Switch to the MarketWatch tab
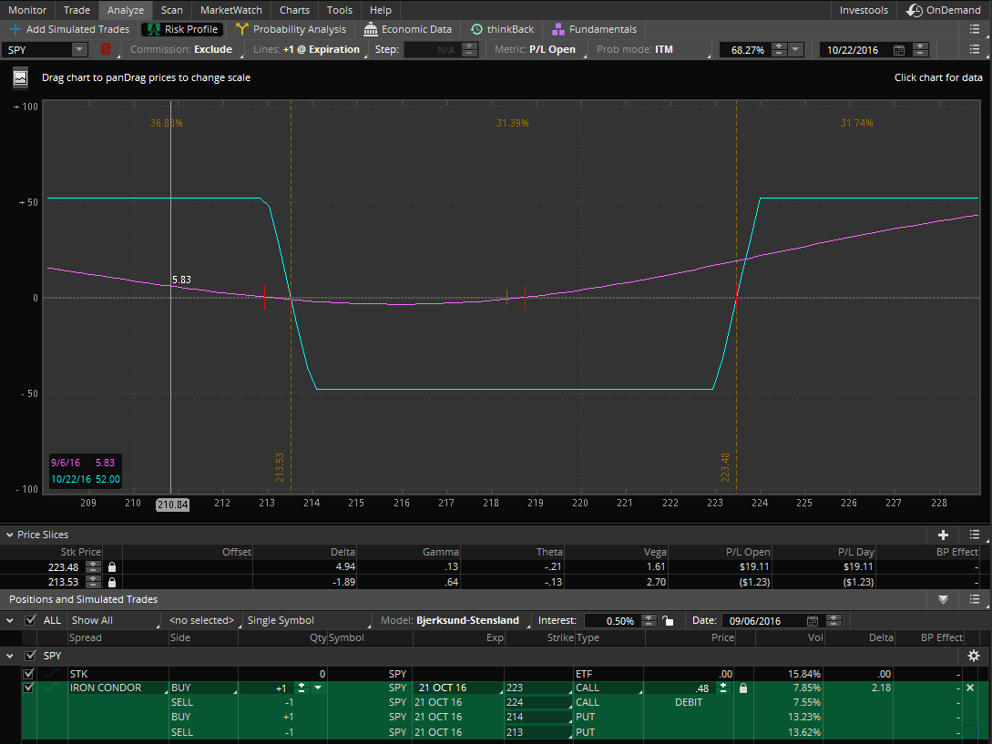 pos(231,10)
